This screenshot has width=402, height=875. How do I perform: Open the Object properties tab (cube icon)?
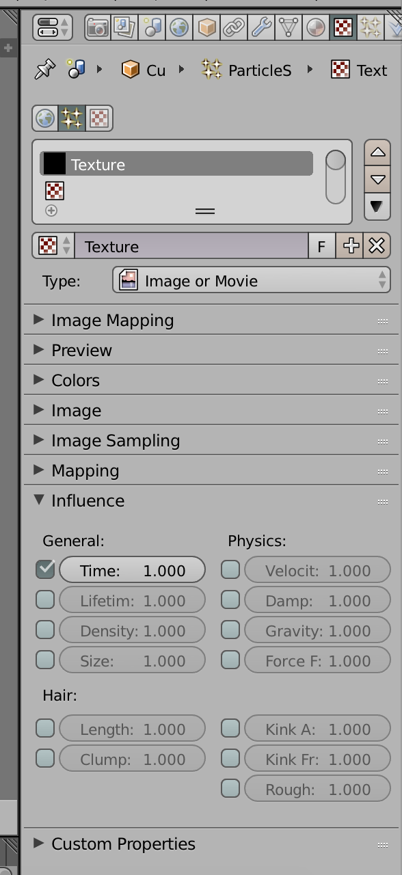[x=206, y=27]
